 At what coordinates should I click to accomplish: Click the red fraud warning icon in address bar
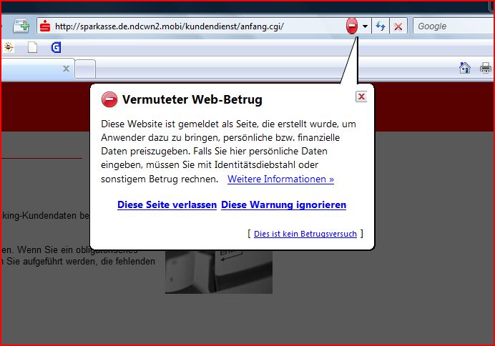(352, 26)
